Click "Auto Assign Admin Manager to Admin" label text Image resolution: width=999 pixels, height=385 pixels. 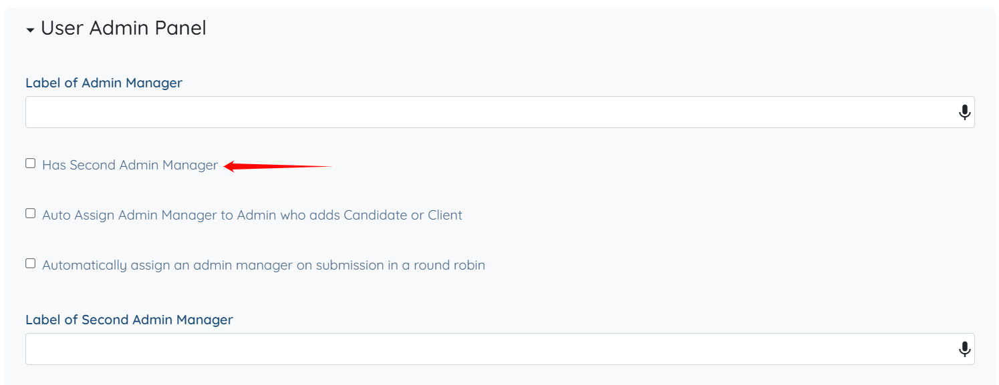[x=252, y=215]
